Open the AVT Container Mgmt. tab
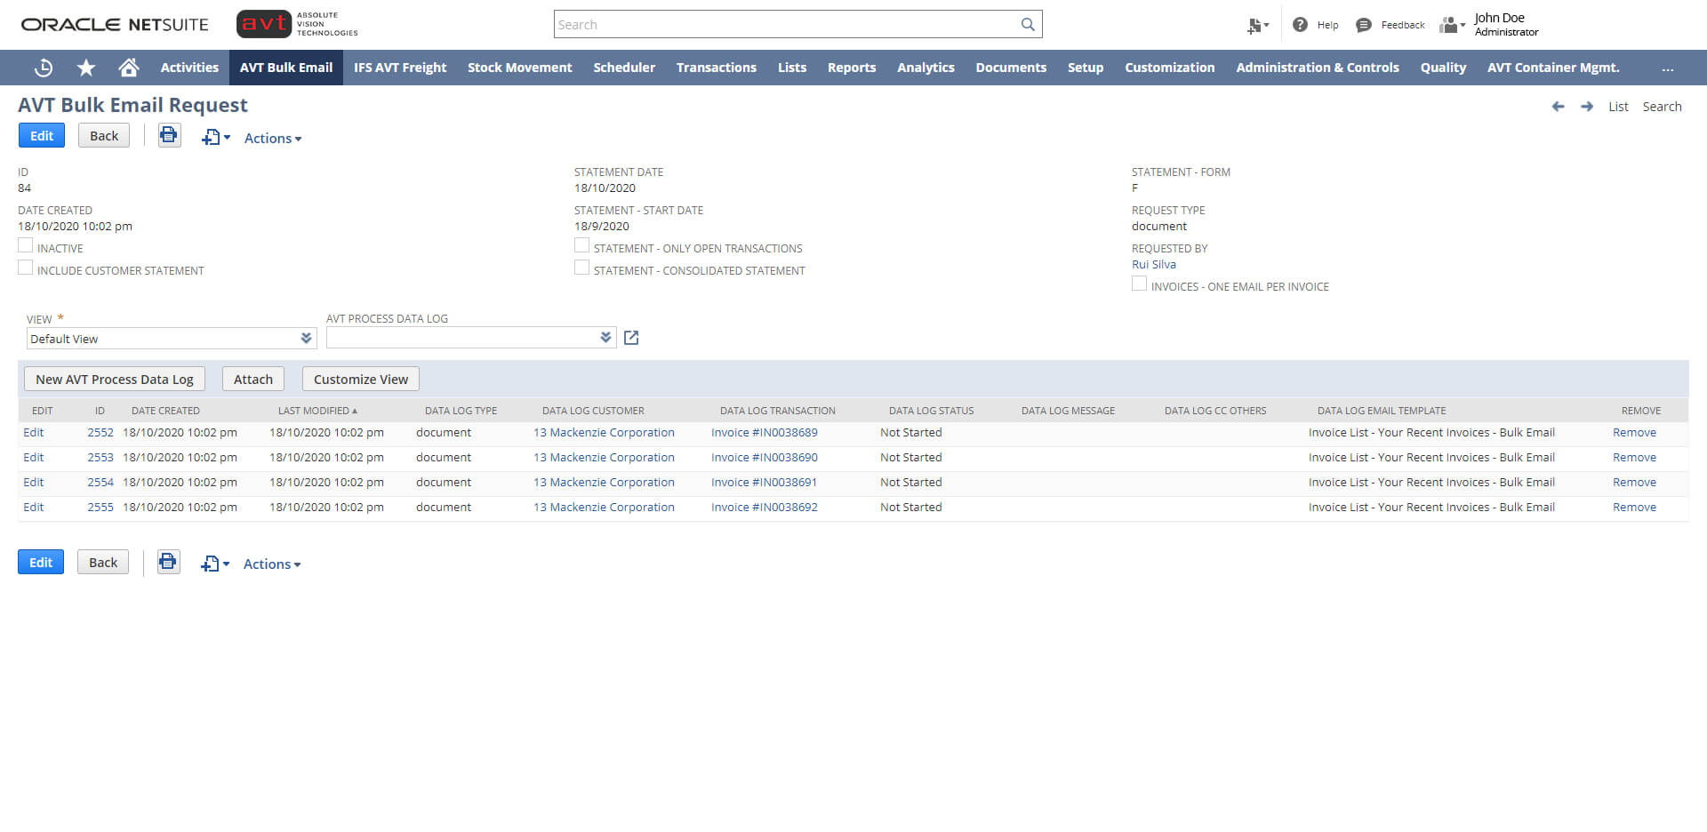1707x832 pixels. 1552,67
